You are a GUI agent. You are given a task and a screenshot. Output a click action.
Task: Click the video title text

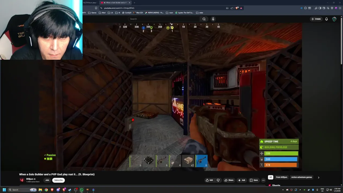click(57, 174)
